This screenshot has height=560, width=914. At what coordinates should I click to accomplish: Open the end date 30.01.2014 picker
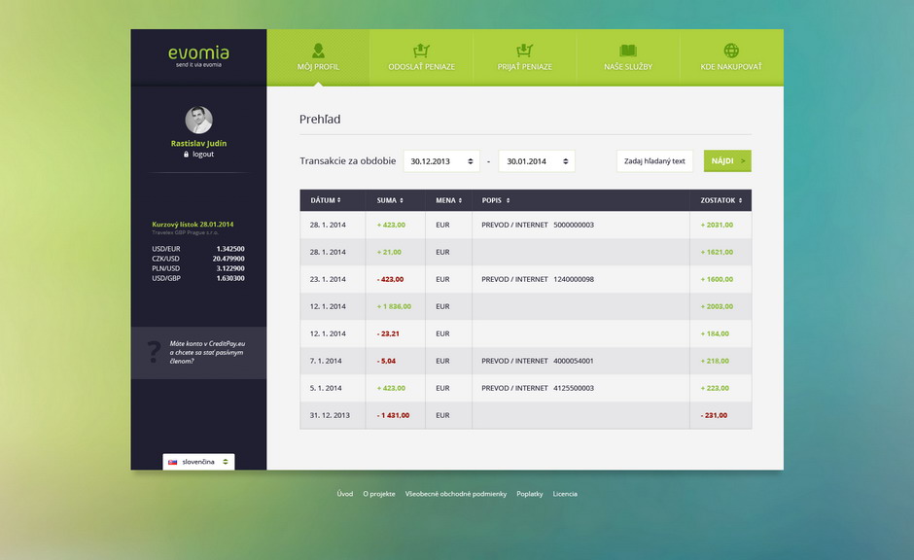click(537, 161)
